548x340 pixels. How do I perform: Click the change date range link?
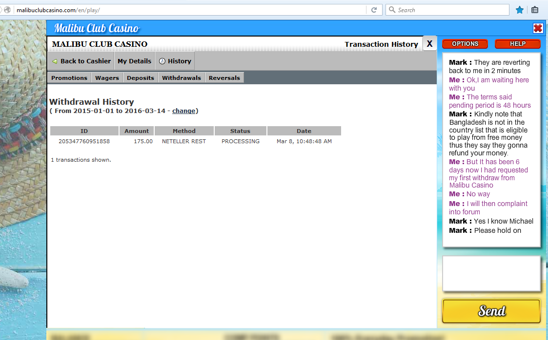[184, 111]
